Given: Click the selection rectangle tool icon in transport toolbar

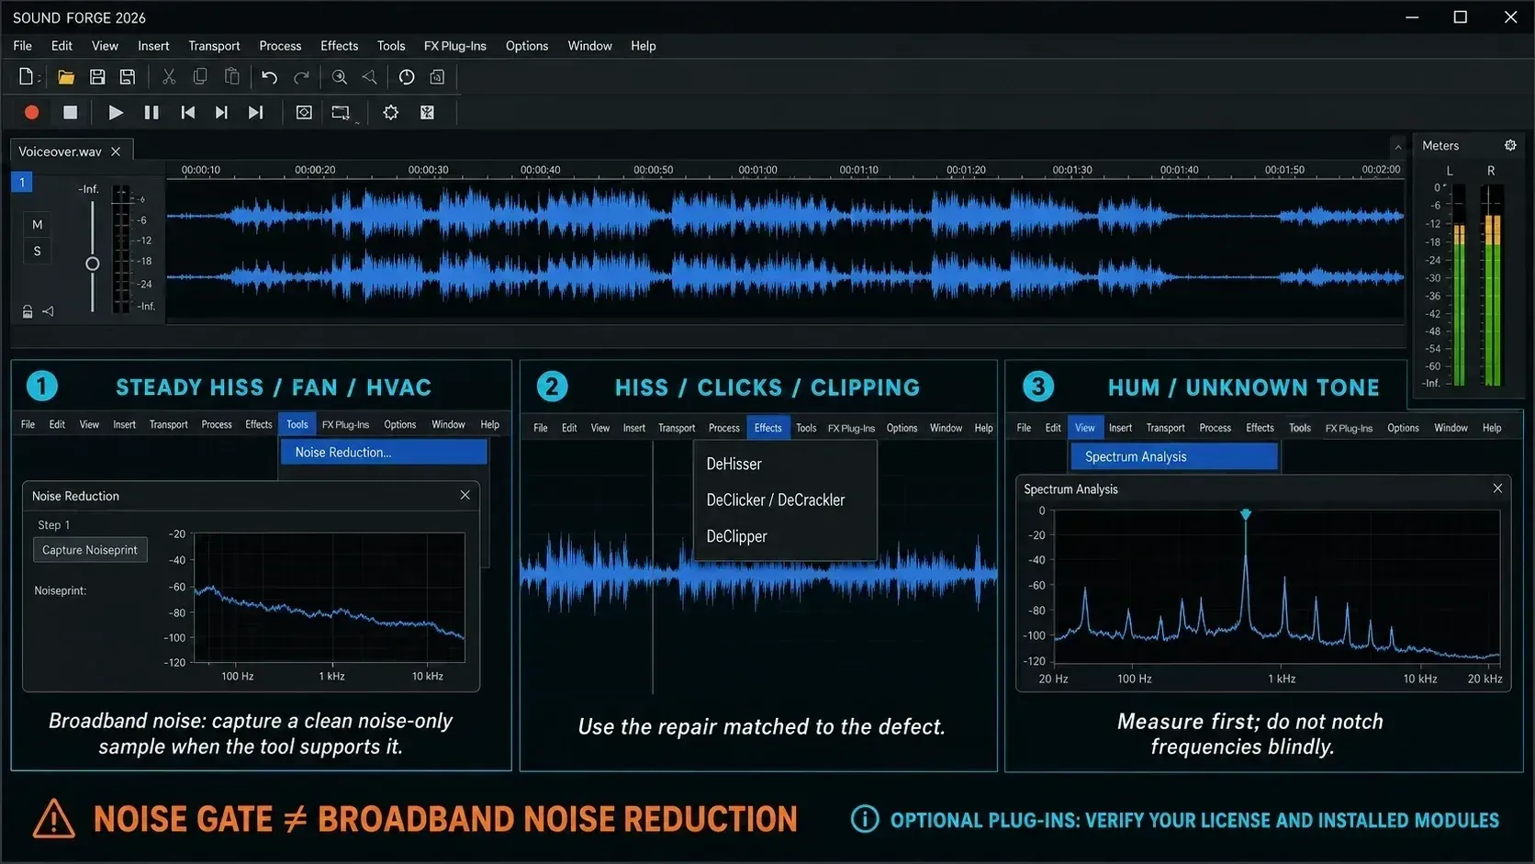Looking at the screenshot, I should tap(341, 112).
